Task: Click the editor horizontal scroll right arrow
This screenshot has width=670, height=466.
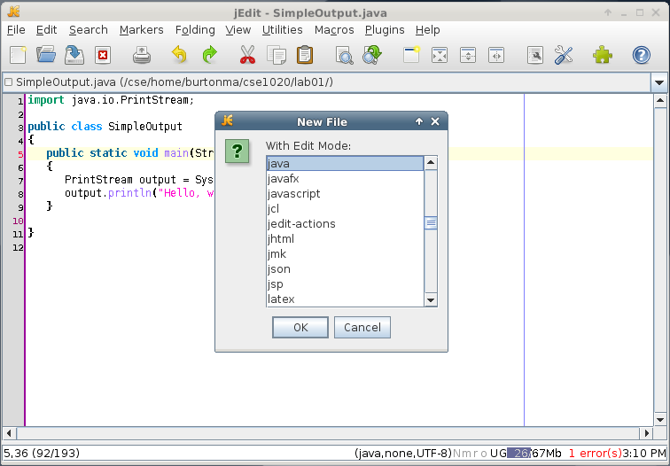Action: (x=646, y=433)
